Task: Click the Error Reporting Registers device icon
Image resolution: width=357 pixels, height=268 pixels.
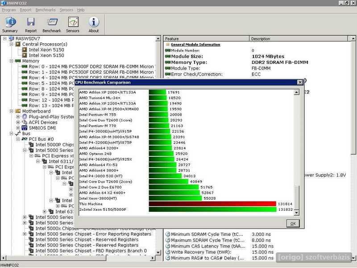Action: (x=31, y=234)
